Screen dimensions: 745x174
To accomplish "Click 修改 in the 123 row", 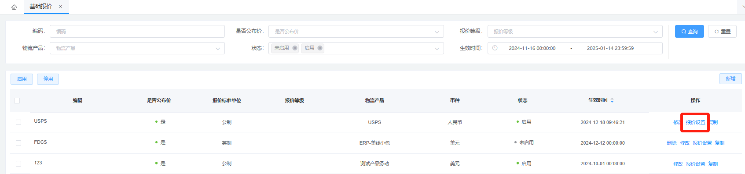I will pyautogui.click(x=678, y=164).
